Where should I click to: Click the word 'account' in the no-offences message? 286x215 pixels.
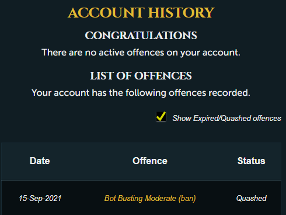tap(221, 53)
